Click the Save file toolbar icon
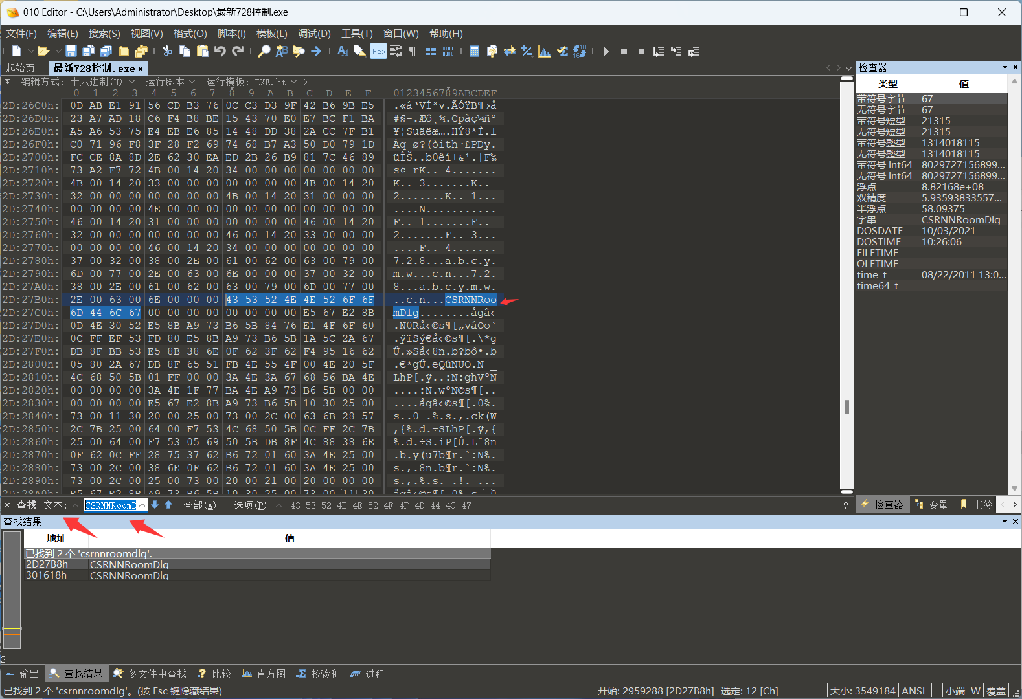The width and height of the screenshot is (1022, 699). tap(71, 51)
